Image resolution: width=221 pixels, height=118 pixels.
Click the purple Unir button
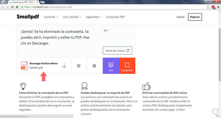click(x=111, y=65)
